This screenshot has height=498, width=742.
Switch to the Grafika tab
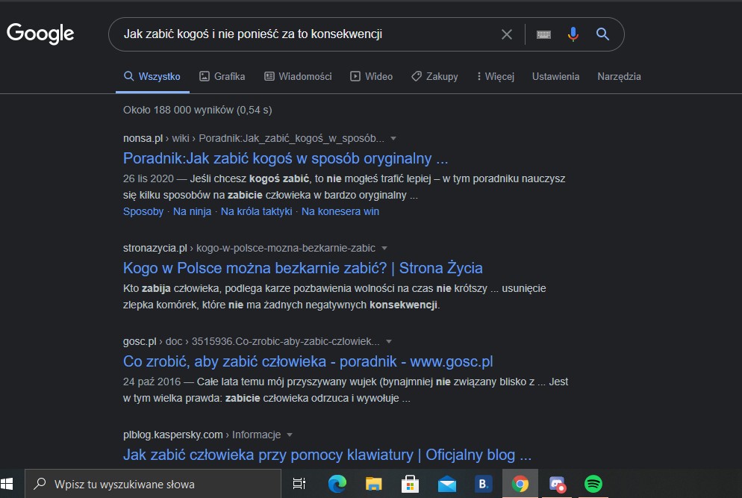click(x=222, y=76)
